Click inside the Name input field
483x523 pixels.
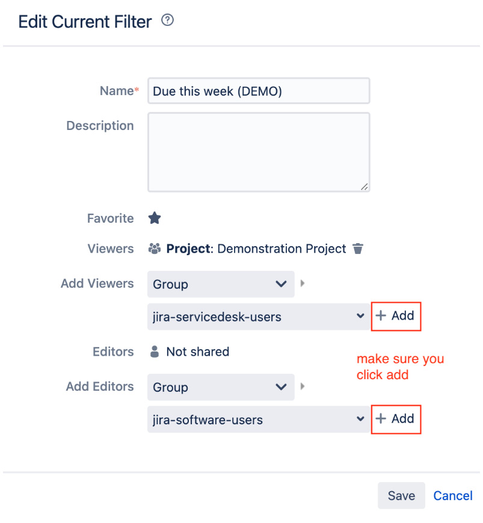pyautogui.click(x=259, y=90)
